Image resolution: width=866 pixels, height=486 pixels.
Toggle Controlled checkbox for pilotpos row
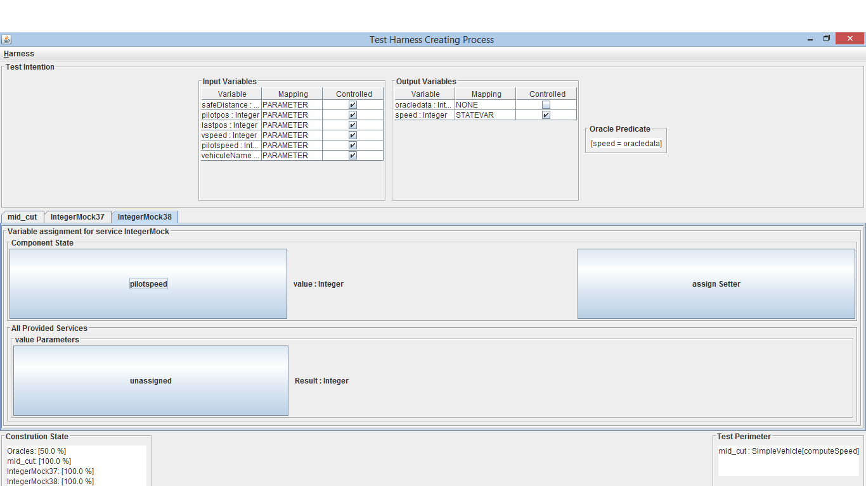tap(352, 115)
